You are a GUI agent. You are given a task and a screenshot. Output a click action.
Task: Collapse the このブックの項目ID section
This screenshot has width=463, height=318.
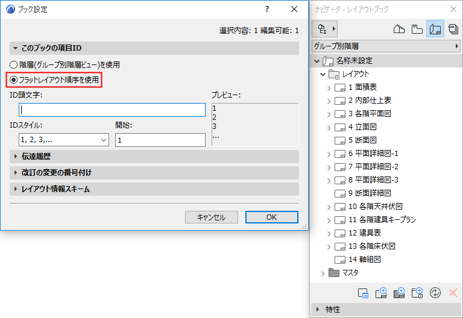154,48
